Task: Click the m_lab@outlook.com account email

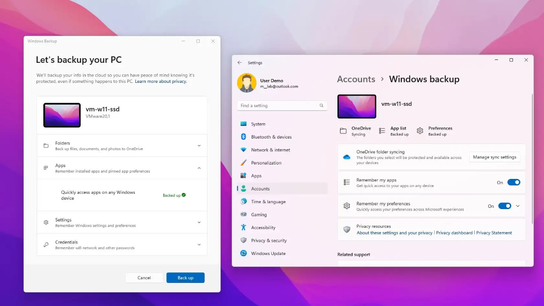Action: coord(279,87)
